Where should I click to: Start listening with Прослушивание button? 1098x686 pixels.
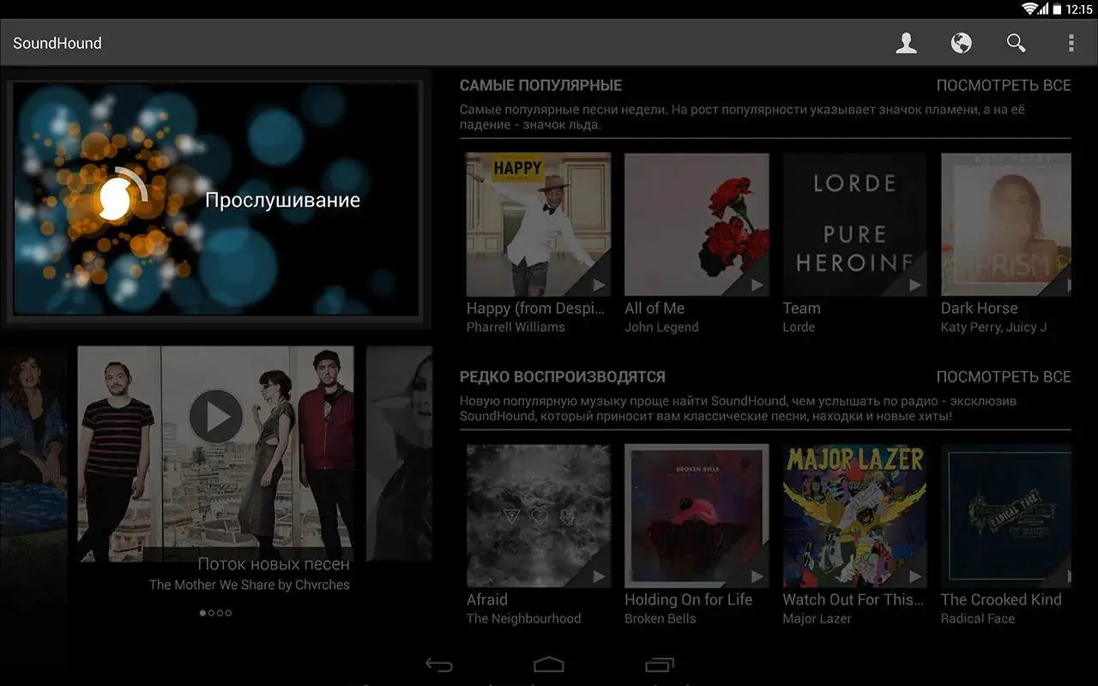tap(282, 201)
